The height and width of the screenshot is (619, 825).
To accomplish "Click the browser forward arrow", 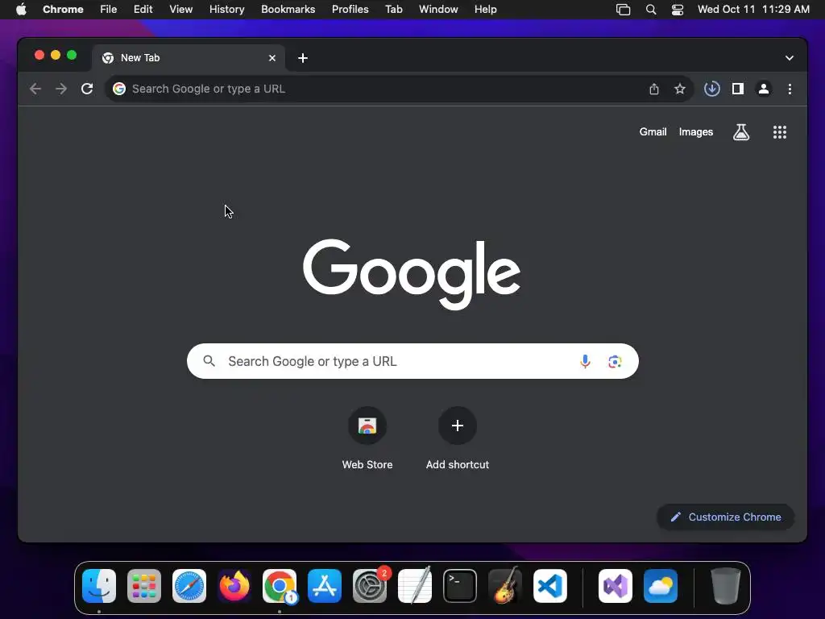I will 61,89.
